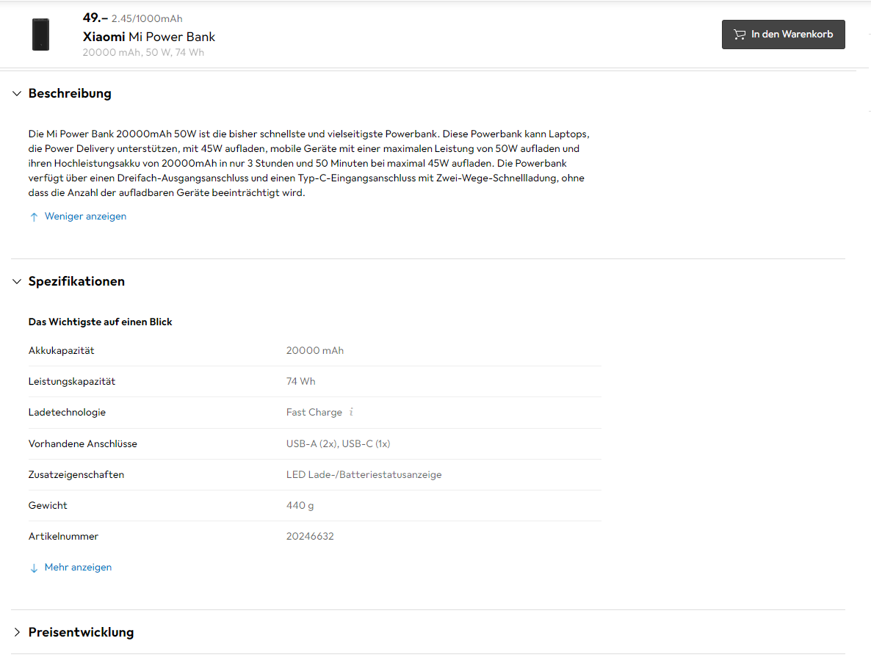
Task: Click the Mehr anzeigen link
Action: click(78, 567)
